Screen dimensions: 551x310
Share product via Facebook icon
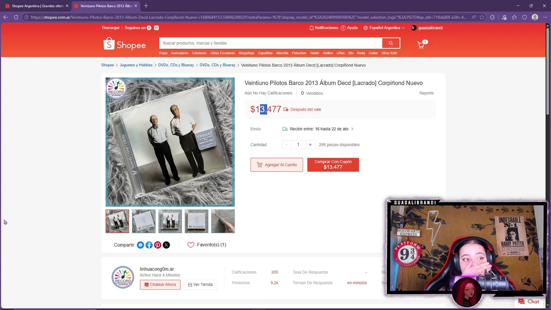(149, 245)
